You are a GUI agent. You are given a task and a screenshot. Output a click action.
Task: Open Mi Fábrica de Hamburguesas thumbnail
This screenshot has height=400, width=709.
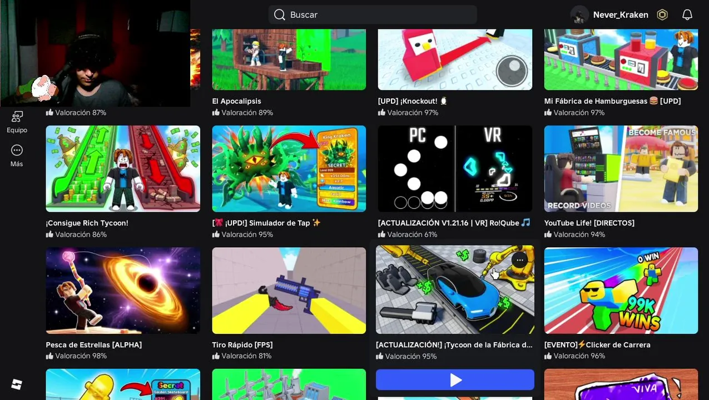[x=621, y=59]
